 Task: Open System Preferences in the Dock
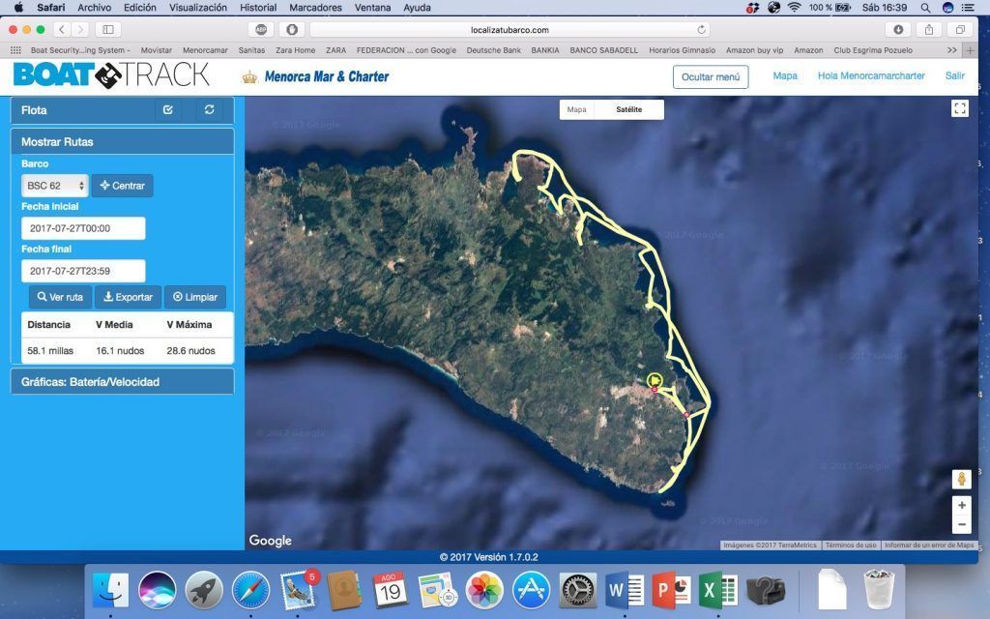click(578, 591)
